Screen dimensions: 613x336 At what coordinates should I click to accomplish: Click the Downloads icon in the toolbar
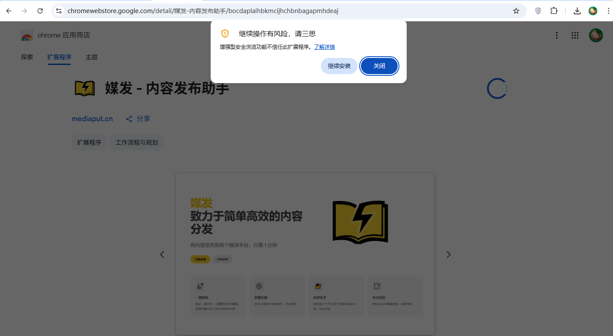(x=577, y=10)
